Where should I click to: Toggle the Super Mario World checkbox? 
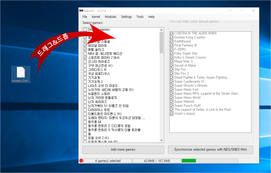(172, 98)
